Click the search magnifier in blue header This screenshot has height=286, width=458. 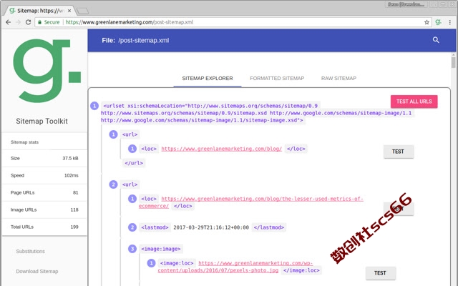click(436, 40)
